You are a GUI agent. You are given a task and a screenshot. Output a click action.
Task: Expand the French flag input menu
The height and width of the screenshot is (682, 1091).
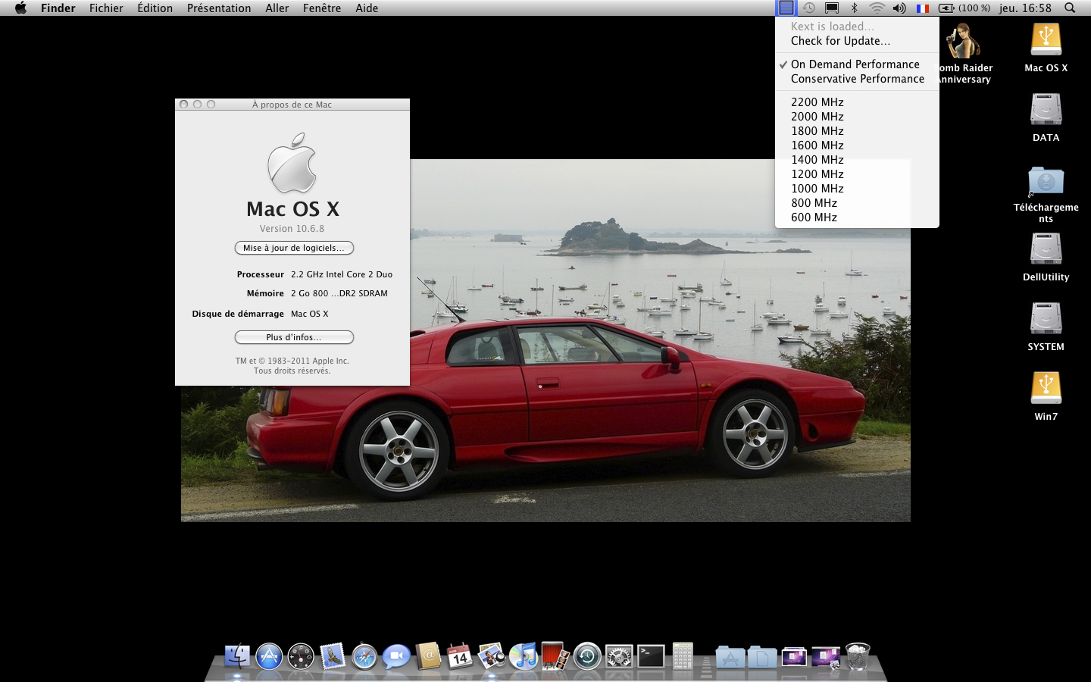(922, 8)
